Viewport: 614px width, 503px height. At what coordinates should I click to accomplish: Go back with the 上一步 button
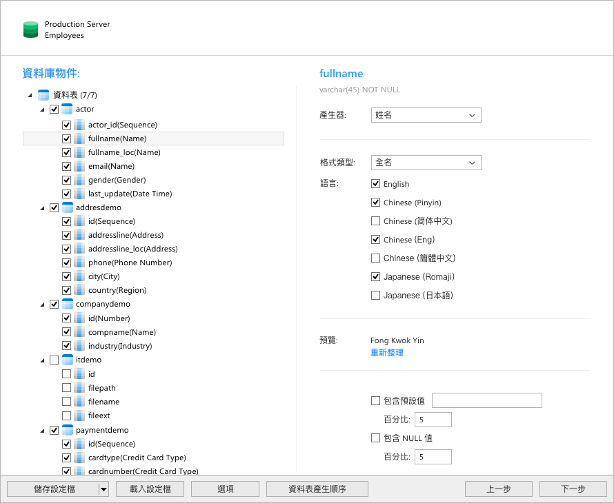click(x=499, y=489)
